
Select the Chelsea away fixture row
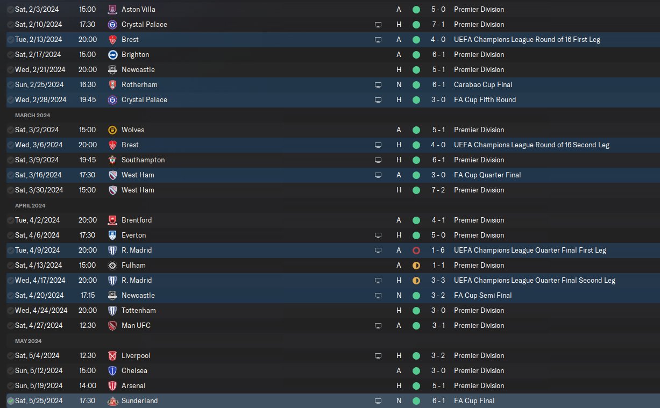tap(269, 370)
